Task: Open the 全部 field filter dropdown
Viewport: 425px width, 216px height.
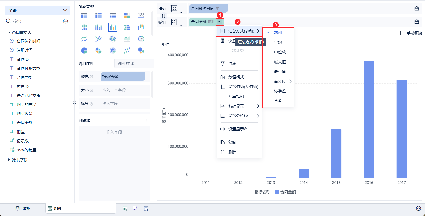Action: pyautogui.click(x=38, y=10)
